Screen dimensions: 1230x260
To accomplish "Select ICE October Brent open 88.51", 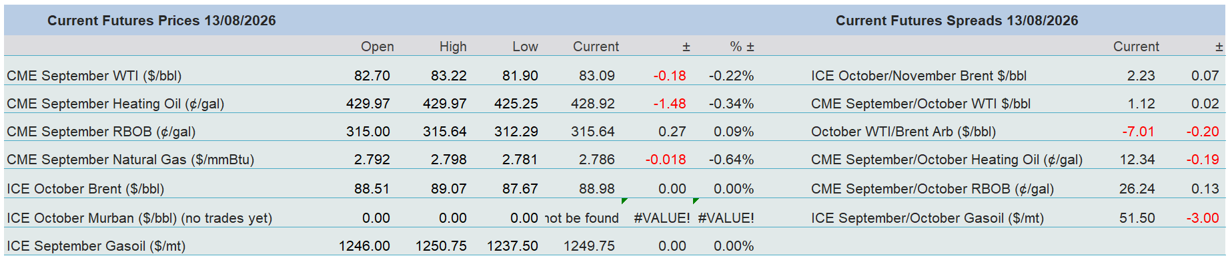I will (372, 189).
